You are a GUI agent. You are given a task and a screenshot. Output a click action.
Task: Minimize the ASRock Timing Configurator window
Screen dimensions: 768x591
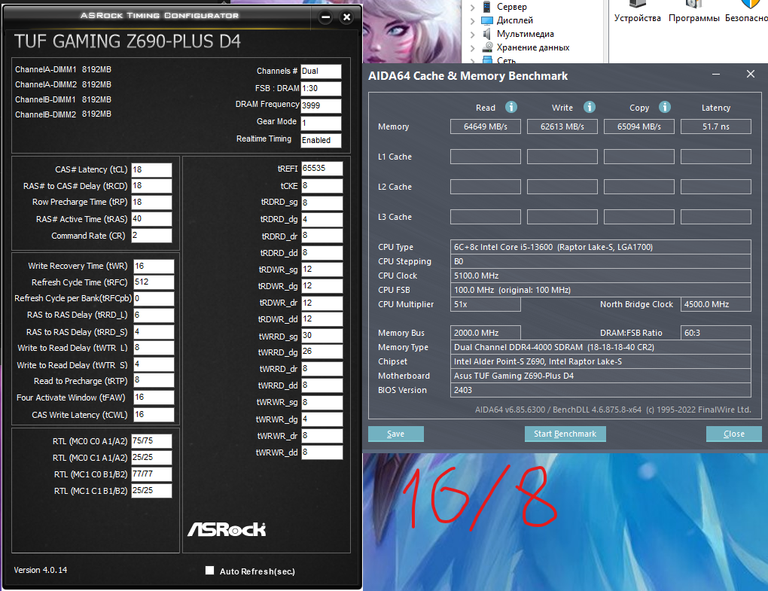pyautogui.click(x=326, y=17)
